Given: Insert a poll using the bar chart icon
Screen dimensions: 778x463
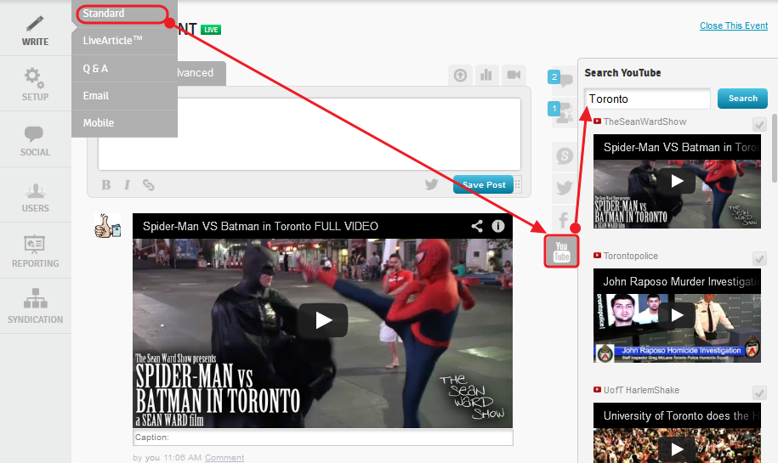Looking at the screenshot, I should point(486,76).
